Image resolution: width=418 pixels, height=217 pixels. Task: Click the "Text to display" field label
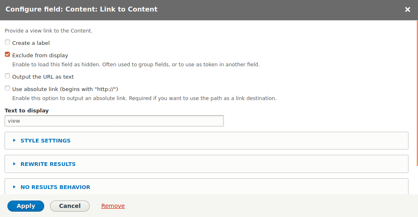pos(26,110)
